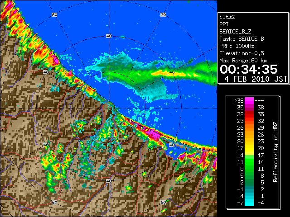The width and height of the screenshot is (290, 217).
Task: Click the '4 FEB 2010 JST' date
Action: [256, 79]
